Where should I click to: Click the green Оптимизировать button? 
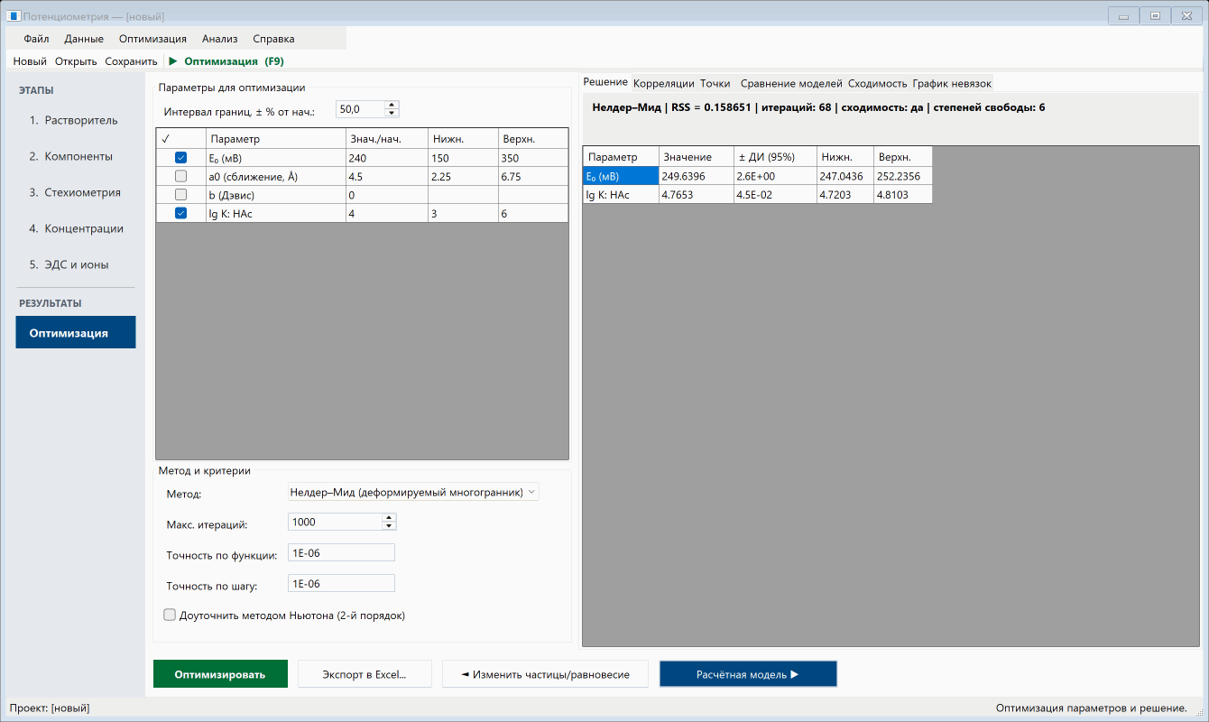[220, 674]
